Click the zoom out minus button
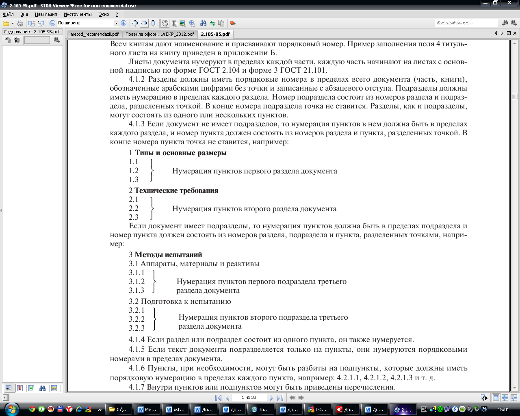The width and height of the screenshot is (520, 416). click(52, 23)
